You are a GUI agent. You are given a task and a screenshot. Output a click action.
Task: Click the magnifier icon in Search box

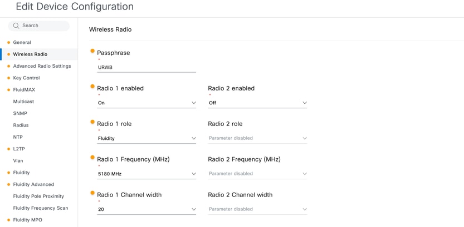tap(16, 26)
